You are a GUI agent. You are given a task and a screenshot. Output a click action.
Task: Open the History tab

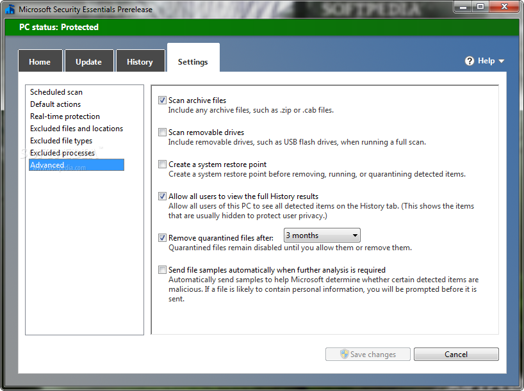(x=140, y=61)
